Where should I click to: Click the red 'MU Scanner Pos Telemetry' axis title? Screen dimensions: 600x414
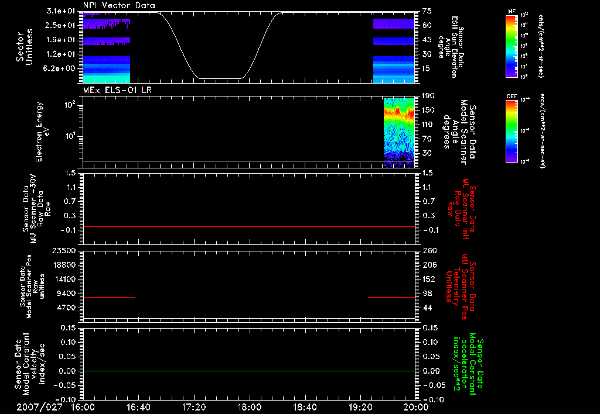[x=461, y=287]
